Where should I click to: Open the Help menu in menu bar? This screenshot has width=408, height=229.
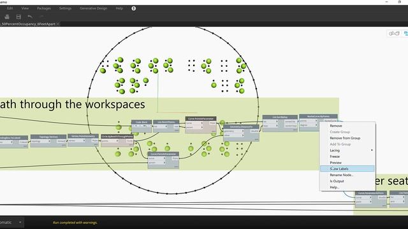coord(119,8)
